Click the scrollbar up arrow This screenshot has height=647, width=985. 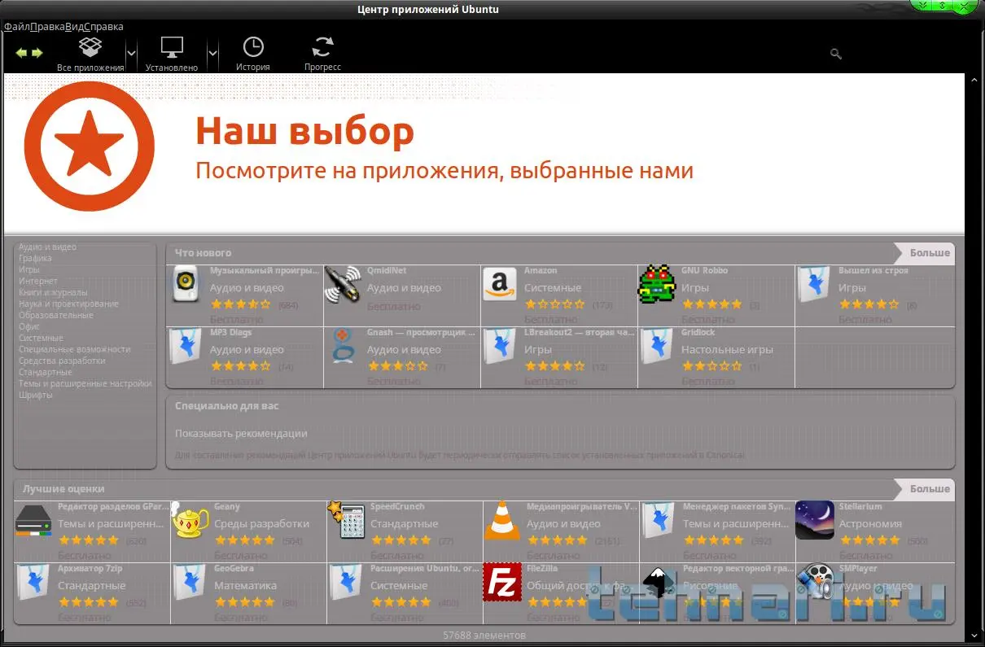(x=974, y=80)
